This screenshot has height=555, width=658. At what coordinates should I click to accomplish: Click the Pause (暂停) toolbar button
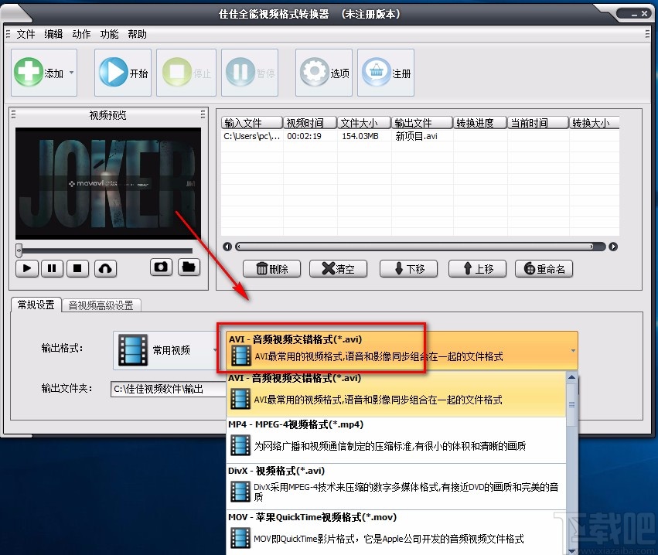pos(250,73)
